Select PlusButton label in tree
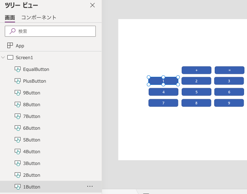 [x=34, y=81]
